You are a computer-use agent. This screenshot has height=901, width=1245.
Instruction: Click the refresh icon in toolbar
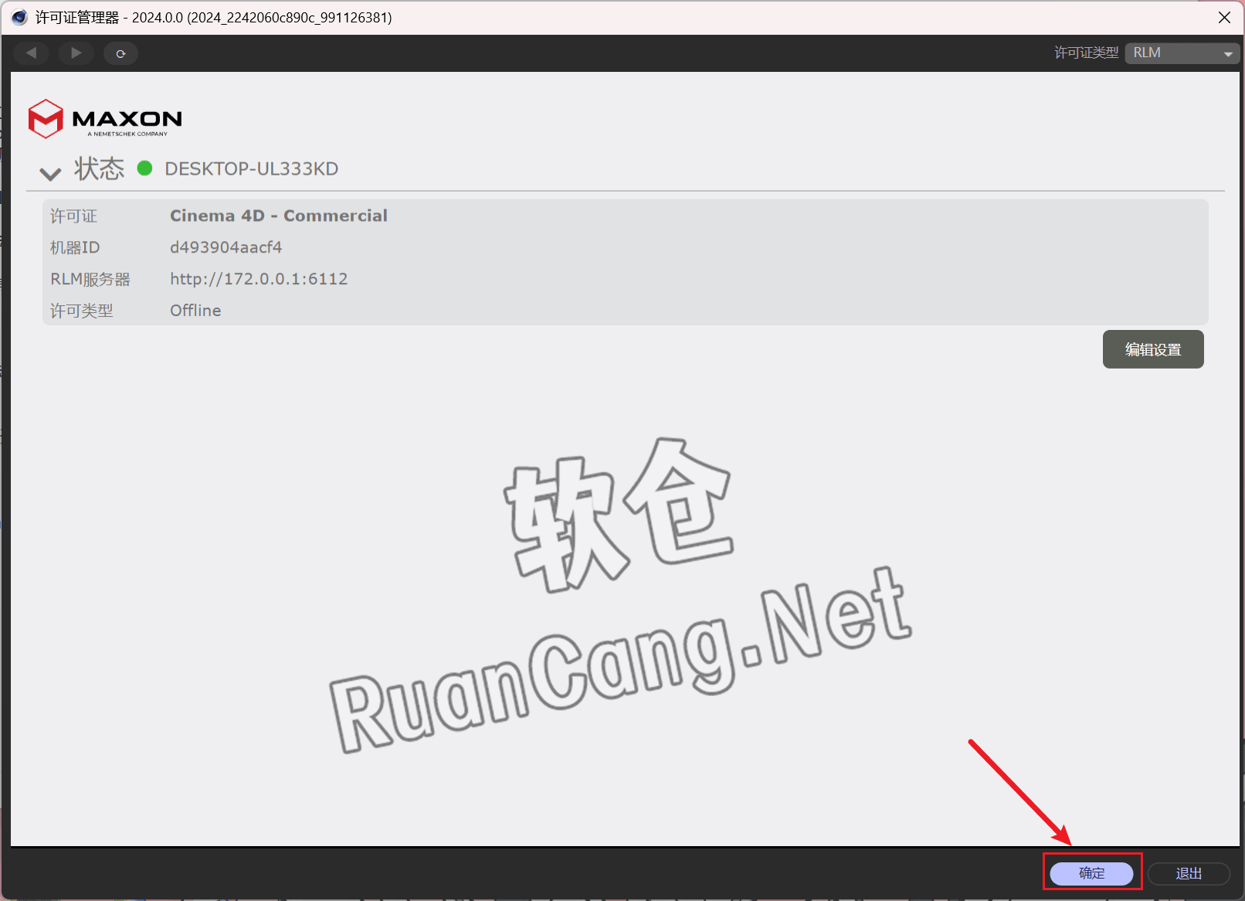[x=120, y=53]
